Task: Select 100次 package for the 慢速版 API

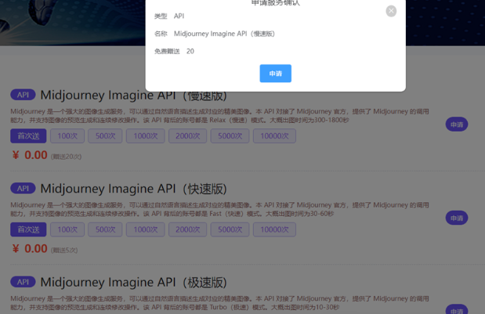Action: pos(67,135)
